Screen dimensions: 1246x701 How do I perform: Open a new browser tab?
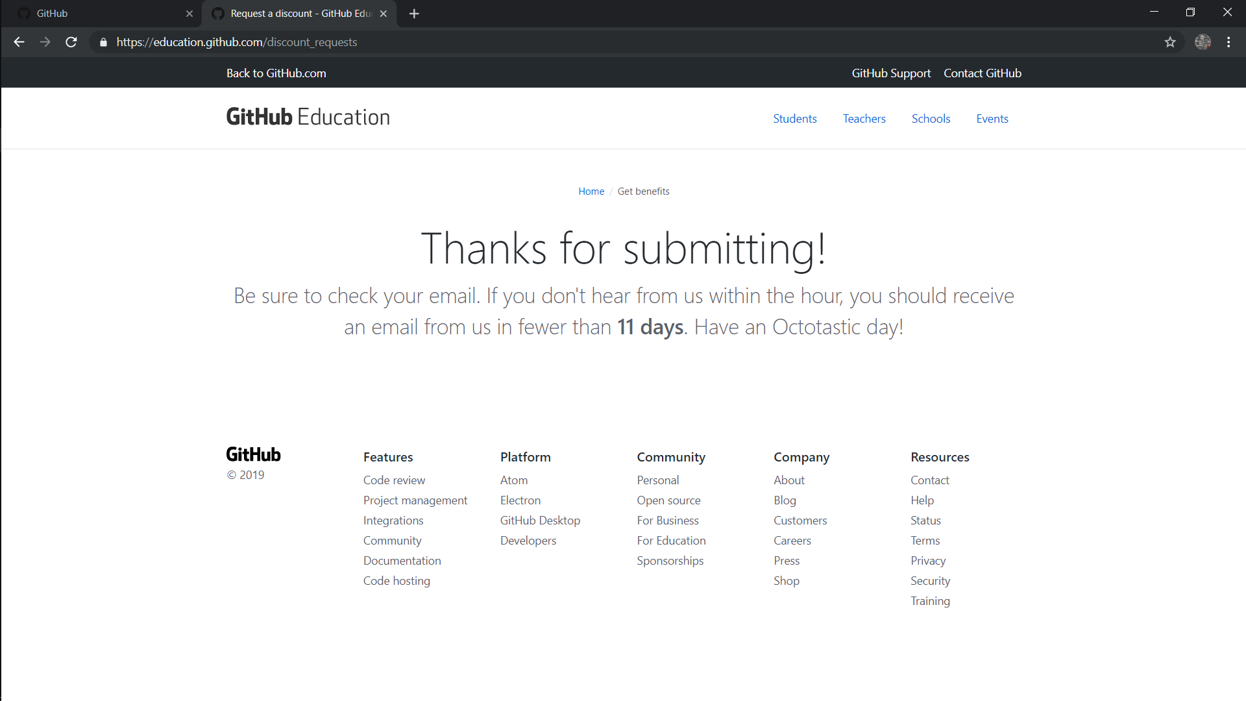click(414, 14)
